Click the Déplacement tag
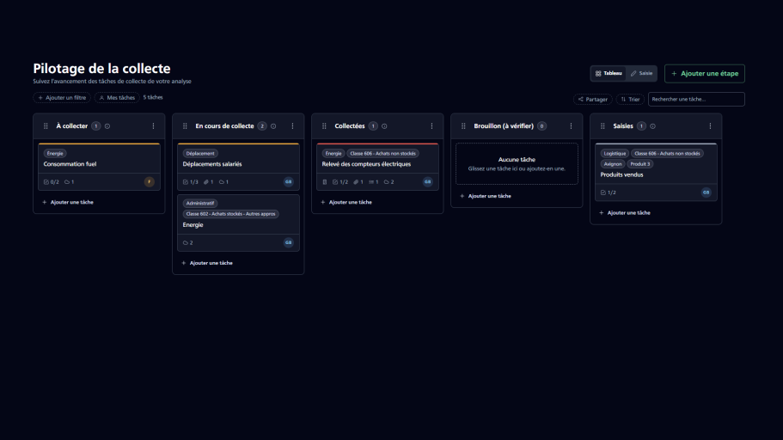783x440 pixels. coord(200,154)
